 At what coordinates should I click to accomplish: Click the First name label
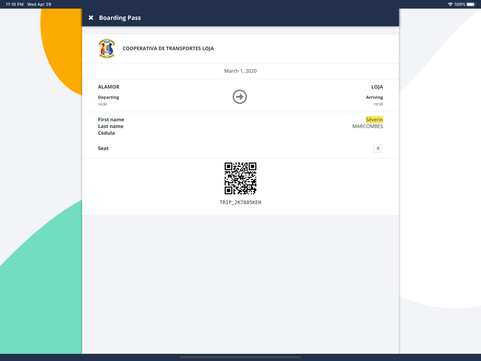coord(111,119)
